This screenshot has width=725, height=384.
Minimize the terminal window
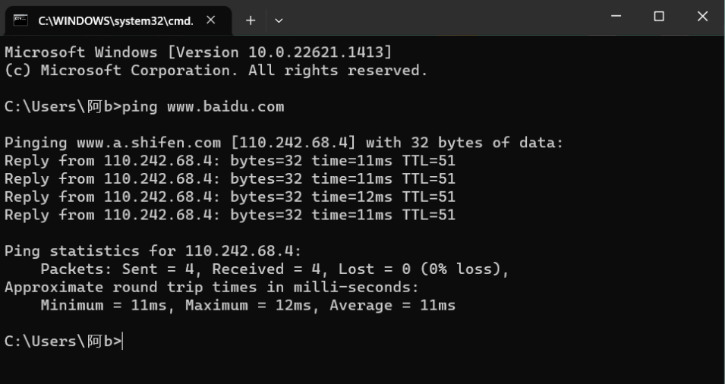coord(616,17)
